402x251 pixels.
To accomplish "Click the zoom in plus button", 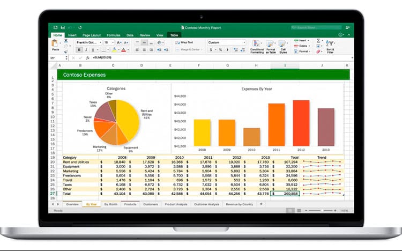I will [x=335, y=210].
